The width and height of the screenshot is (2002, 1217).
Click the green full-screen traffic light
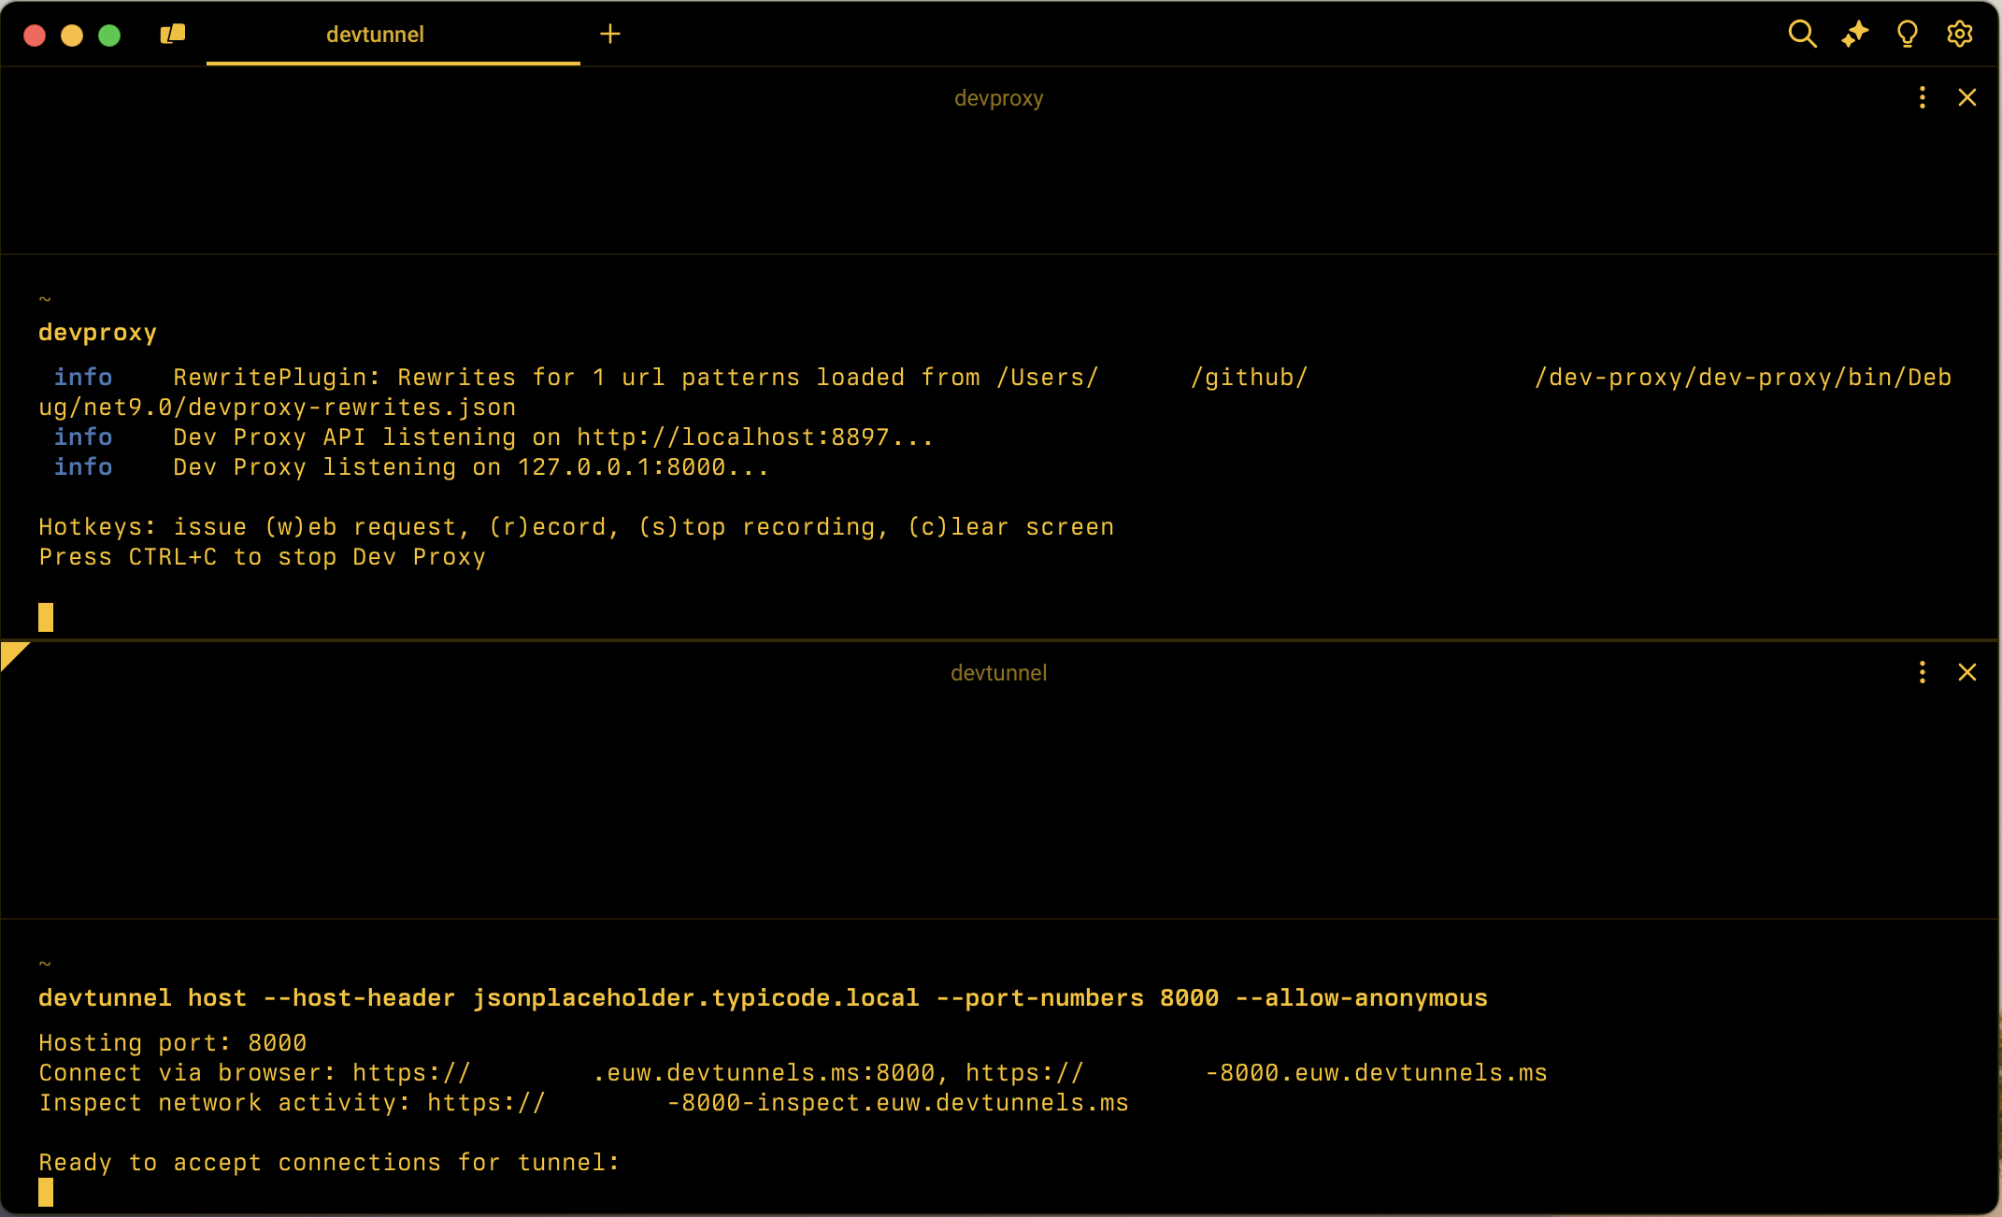[109, 35]
